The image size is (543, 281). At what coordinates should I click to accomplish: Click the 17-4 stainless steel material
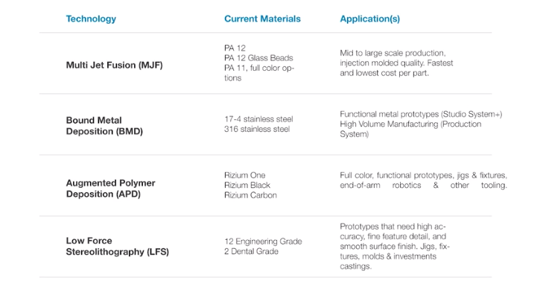258,119
